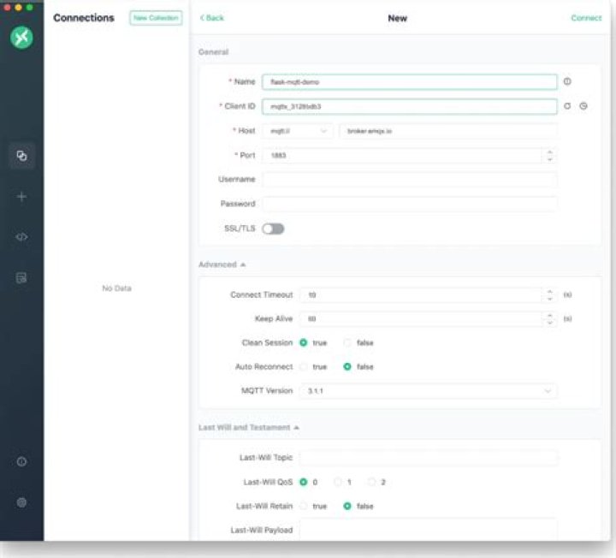Select Clean Session false
The height and width of the screenshot is (558, 616).
tap(347, 342)
